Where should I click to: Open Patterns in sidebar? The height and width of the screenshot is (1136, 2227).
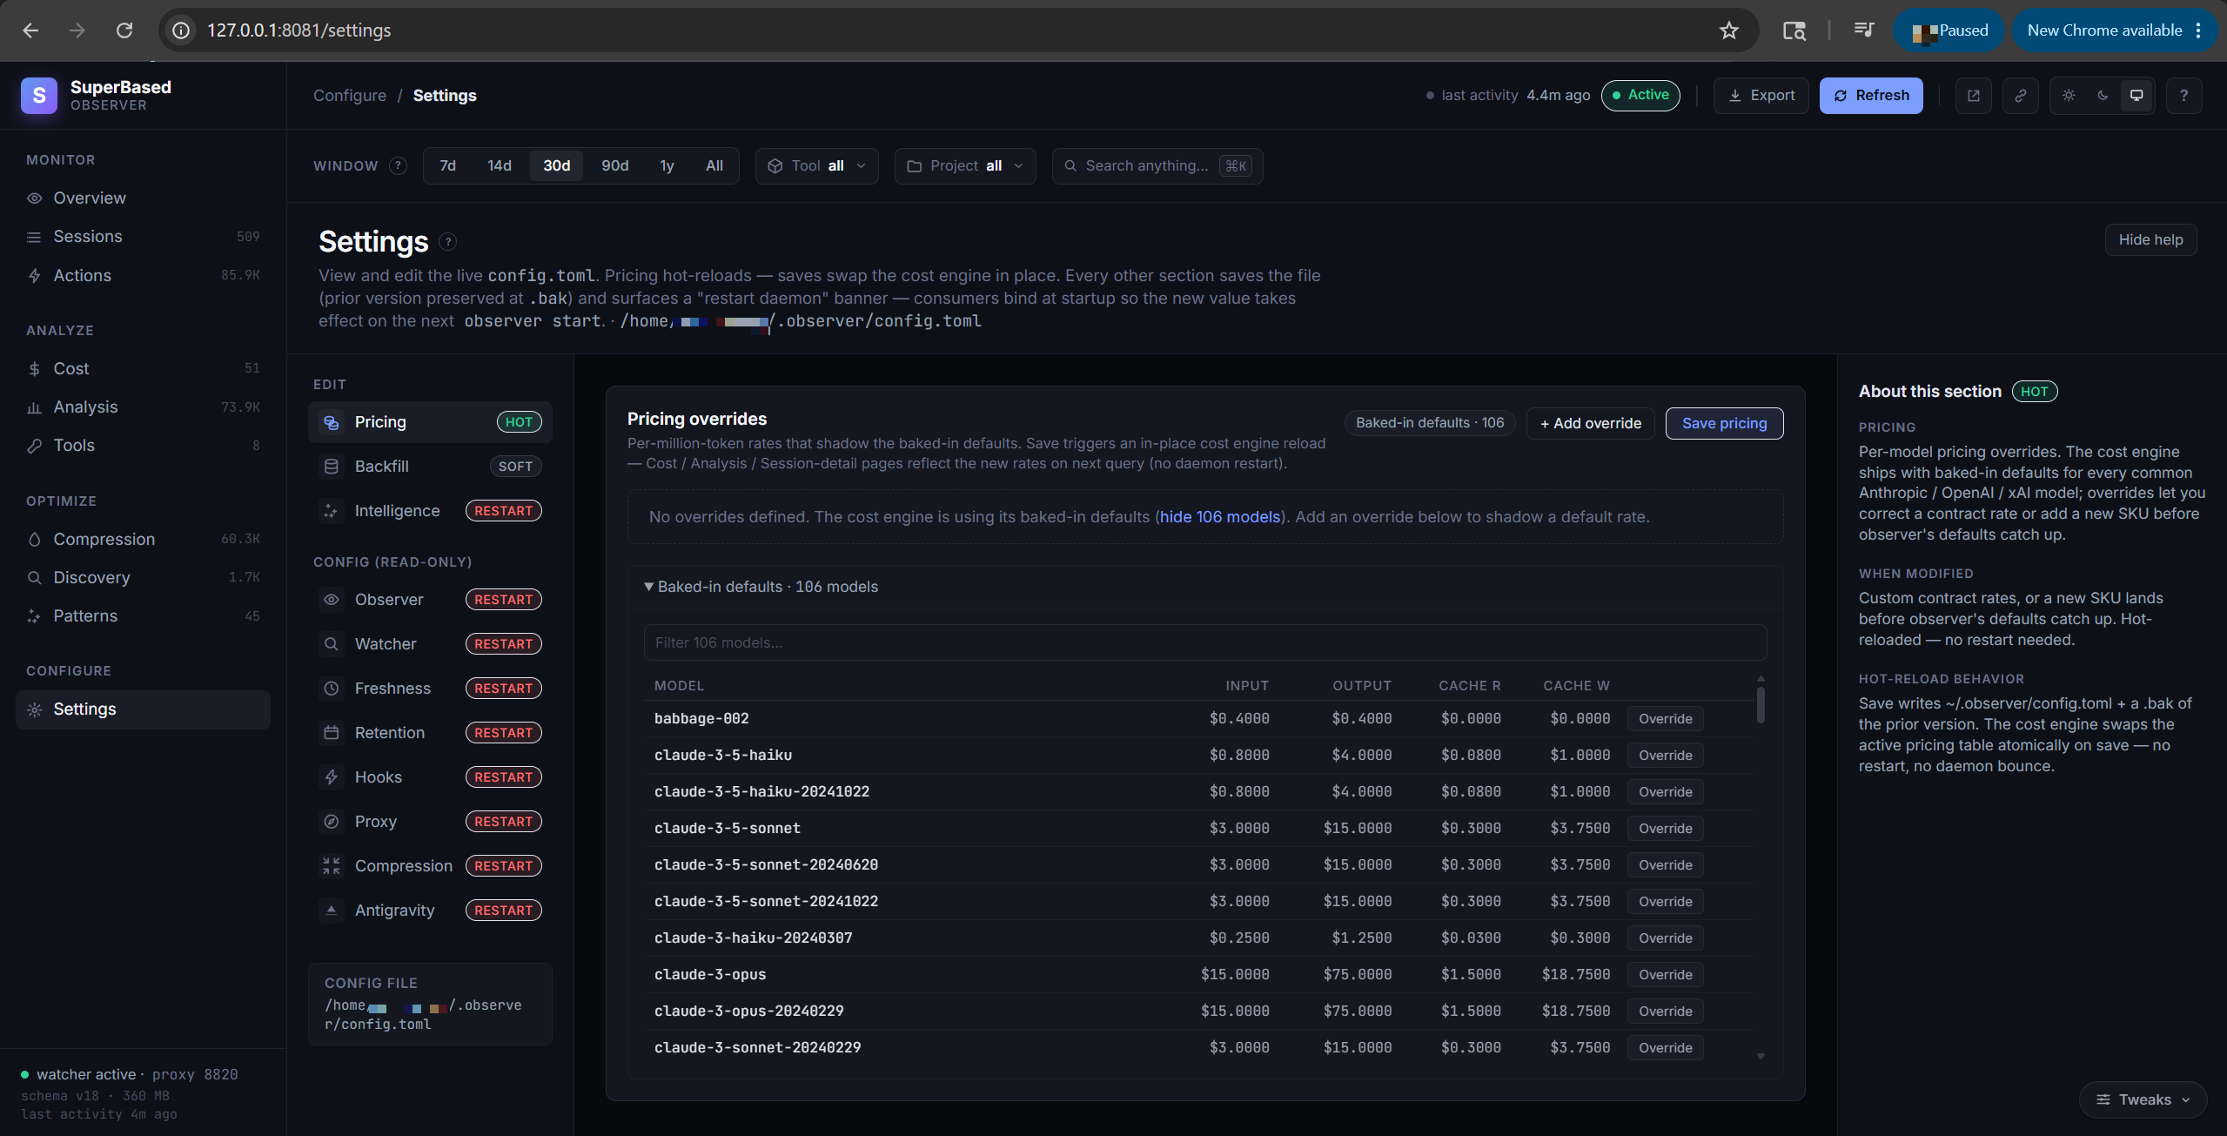tap(143, 616)
